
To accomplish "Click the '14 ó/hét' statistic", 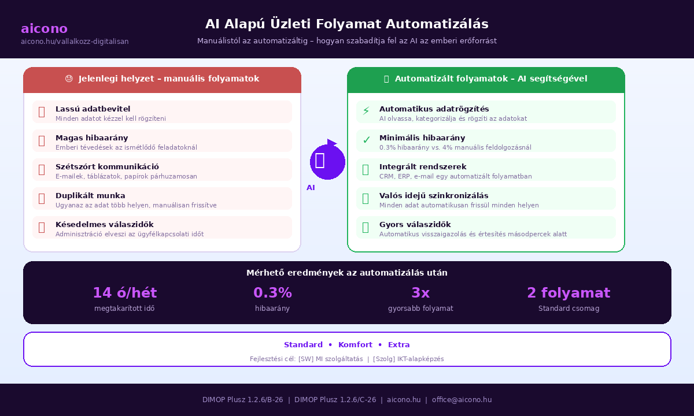I will [124, 293].
